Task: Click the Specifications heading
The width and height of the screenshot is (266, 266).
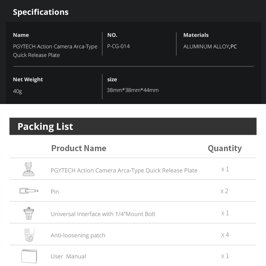Action: pyautogui.click(x=41, y=12)
